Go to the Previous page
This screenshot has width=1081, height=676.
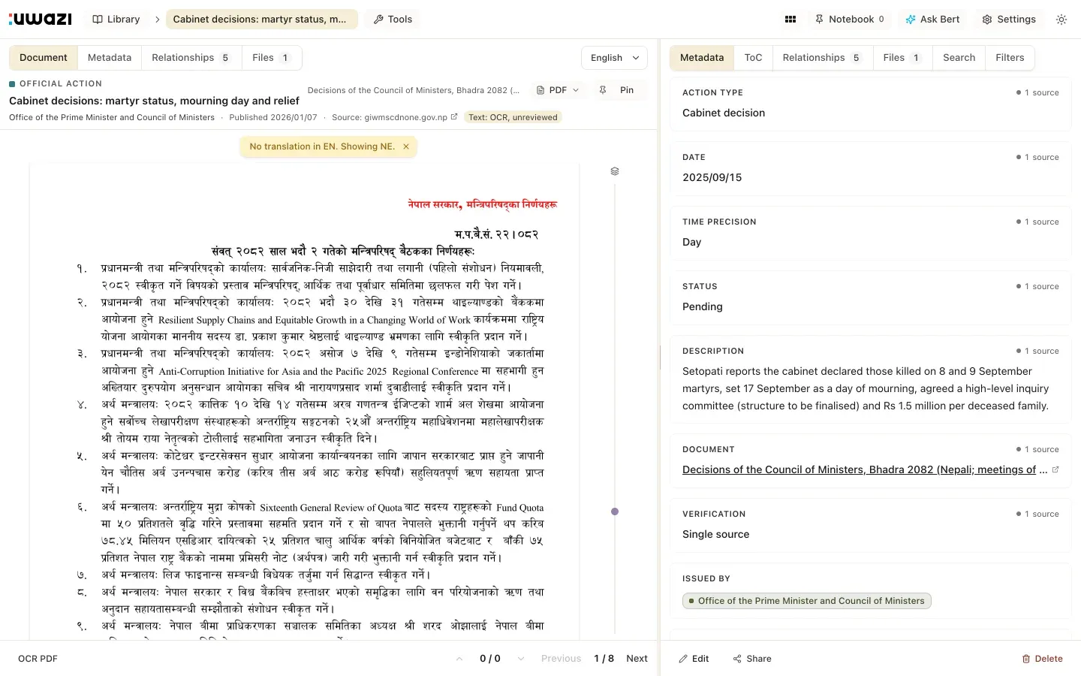click(561, 659)
